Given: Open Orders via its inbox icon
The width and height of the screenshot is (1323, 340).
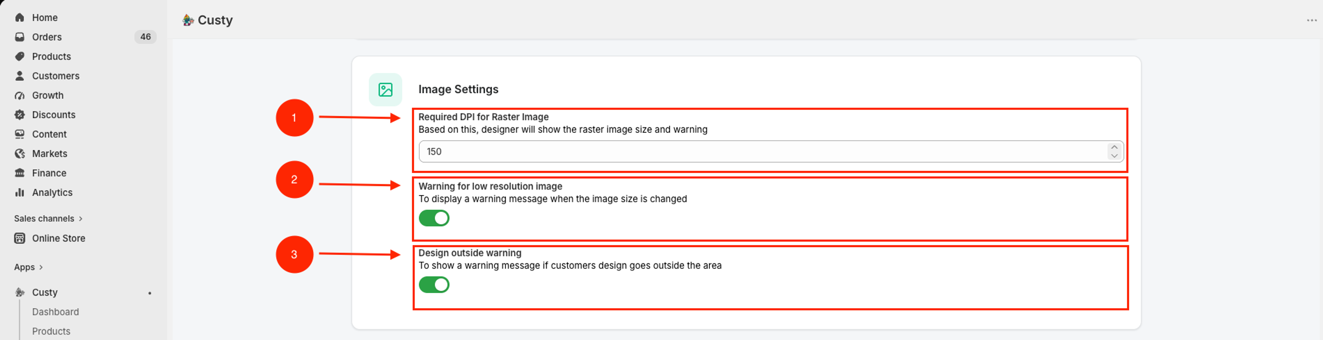Looking at the screenshot, I should pos(19,37).
